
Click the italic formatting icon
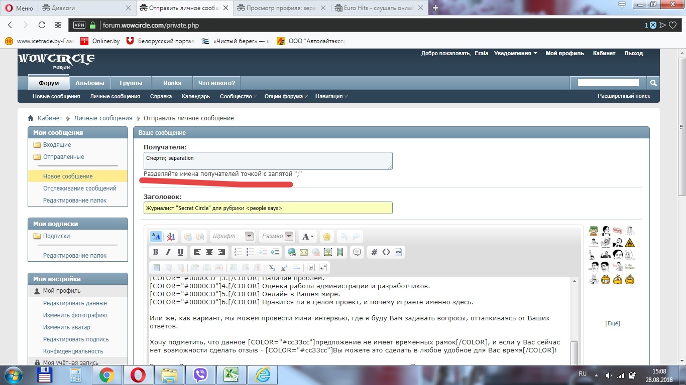(168, 252)
